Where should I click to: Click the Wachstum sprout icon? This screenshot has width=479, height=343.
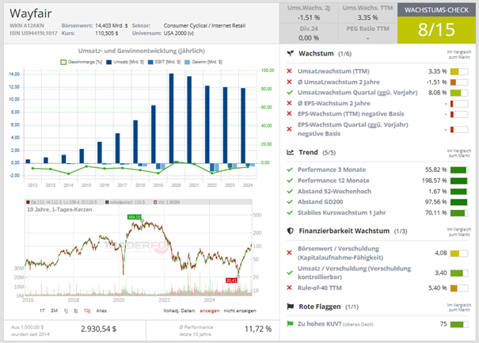click(x=291, y=52)
